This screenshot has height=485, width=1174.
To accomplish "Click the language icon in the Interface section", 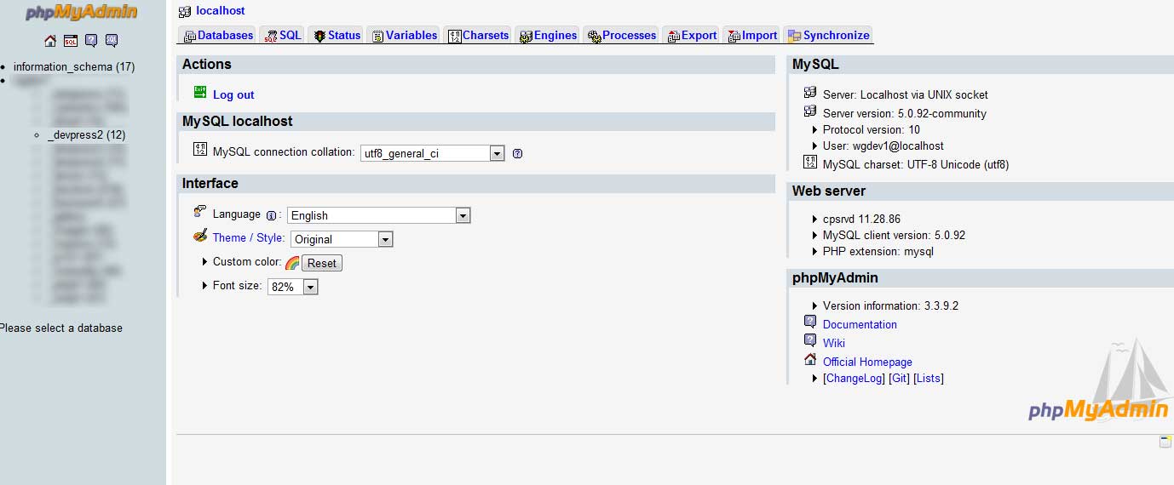I will coord(200,211).
